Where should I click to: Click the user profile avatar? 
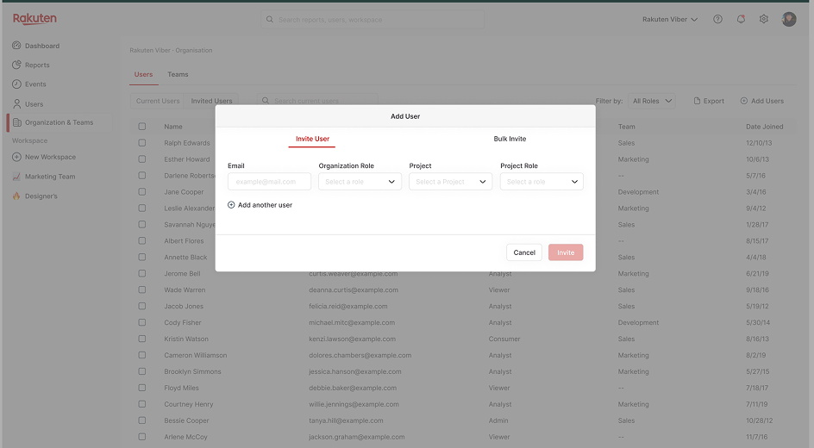point(788,19)
